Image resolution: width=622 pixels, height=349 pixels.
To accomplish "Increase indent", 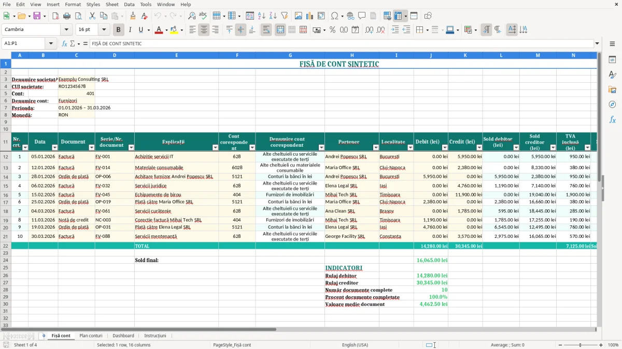I will click(x=395, y=30).
